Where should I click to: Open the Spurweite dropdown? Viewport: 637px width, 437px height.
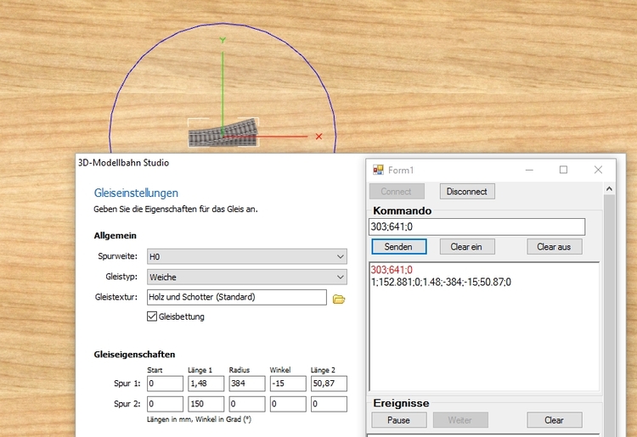pos(246,256)
